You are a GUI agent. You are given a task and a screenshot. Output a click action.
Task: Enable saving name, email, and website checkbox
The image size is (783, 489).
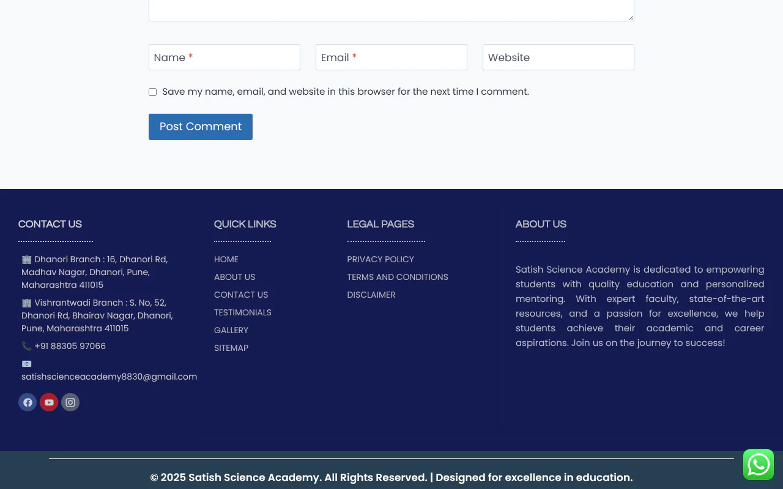152,92
